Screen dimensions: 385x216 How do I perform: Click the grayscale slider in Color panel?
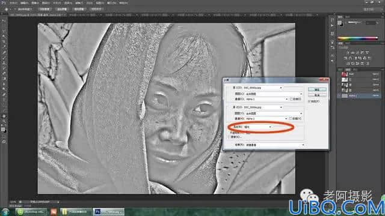pyautogui.click(x=355, y=23)
